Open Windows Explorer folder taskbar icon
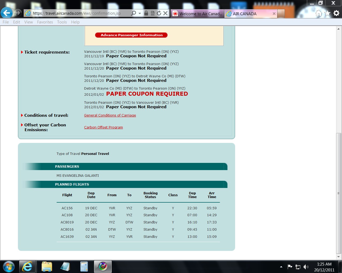342x273 pixels. (x=47, y=267)
